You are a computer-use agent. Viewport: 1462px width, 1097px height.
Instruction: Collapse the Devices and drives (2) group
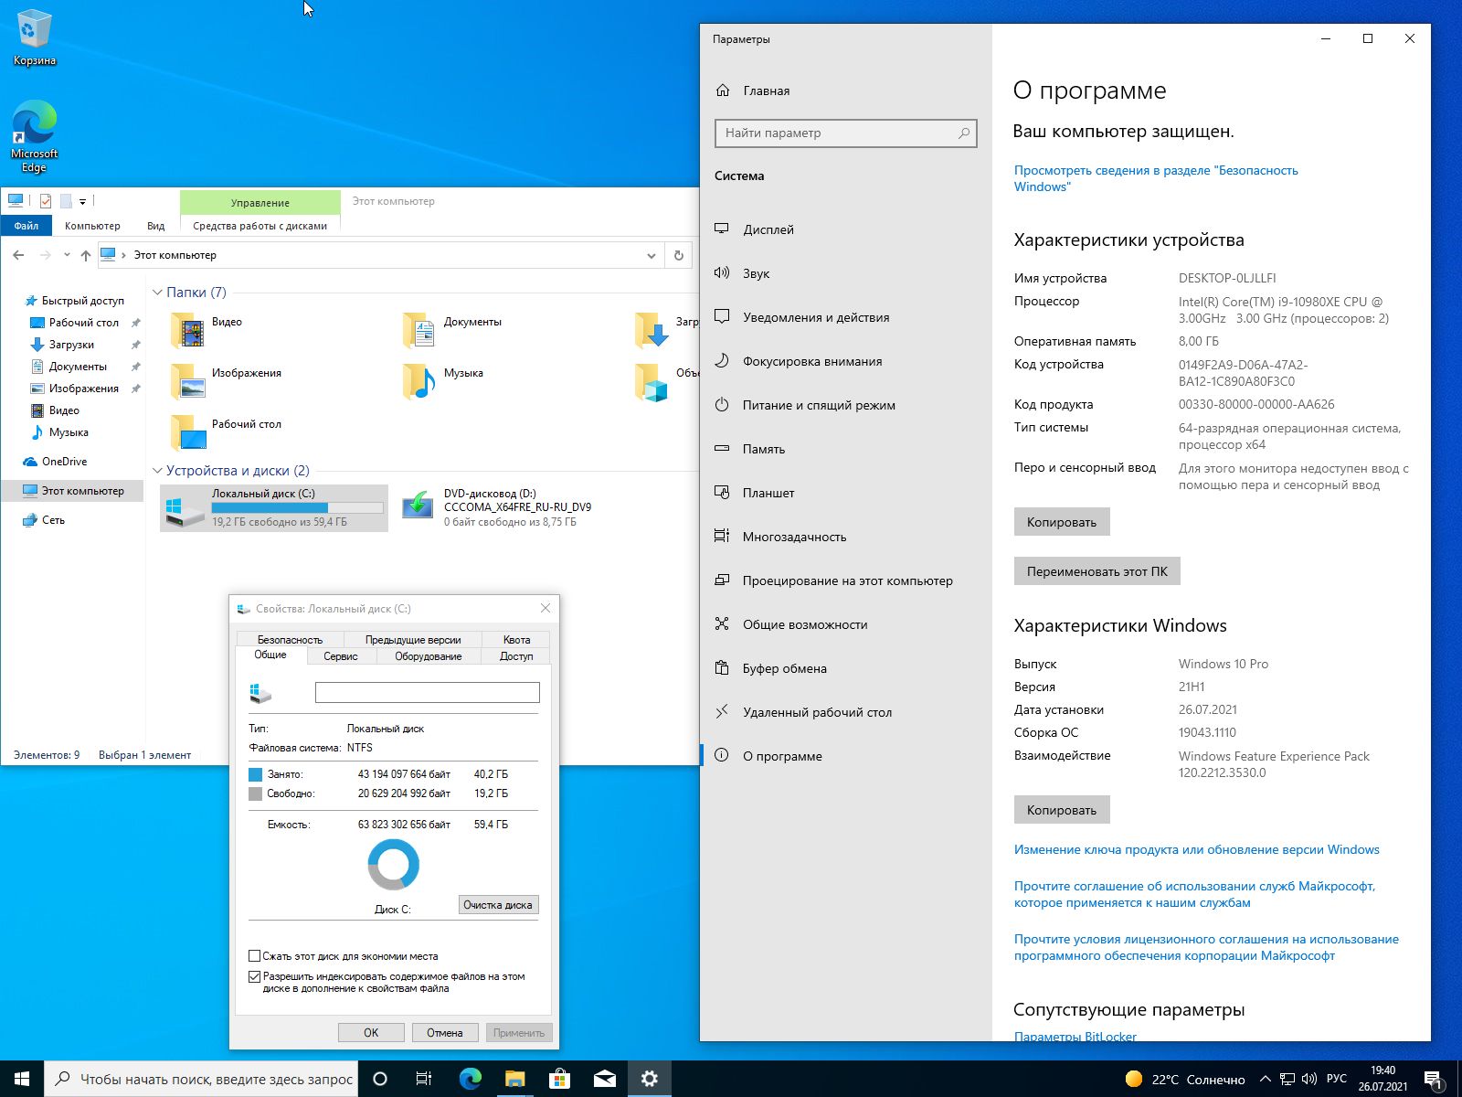157,471
